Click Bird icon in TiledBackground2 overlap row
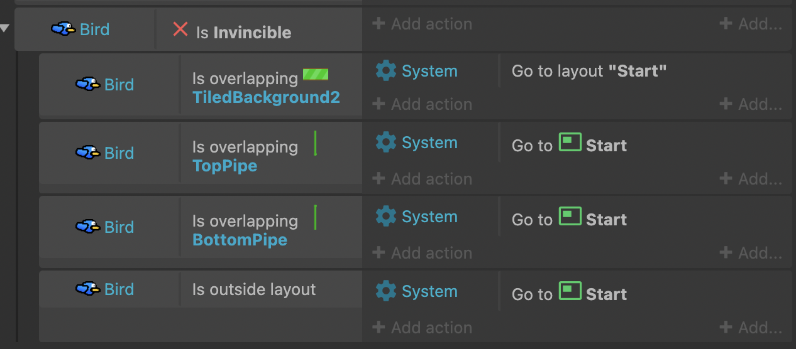Screen dimensions: 796x349 [x=88, y=84]
